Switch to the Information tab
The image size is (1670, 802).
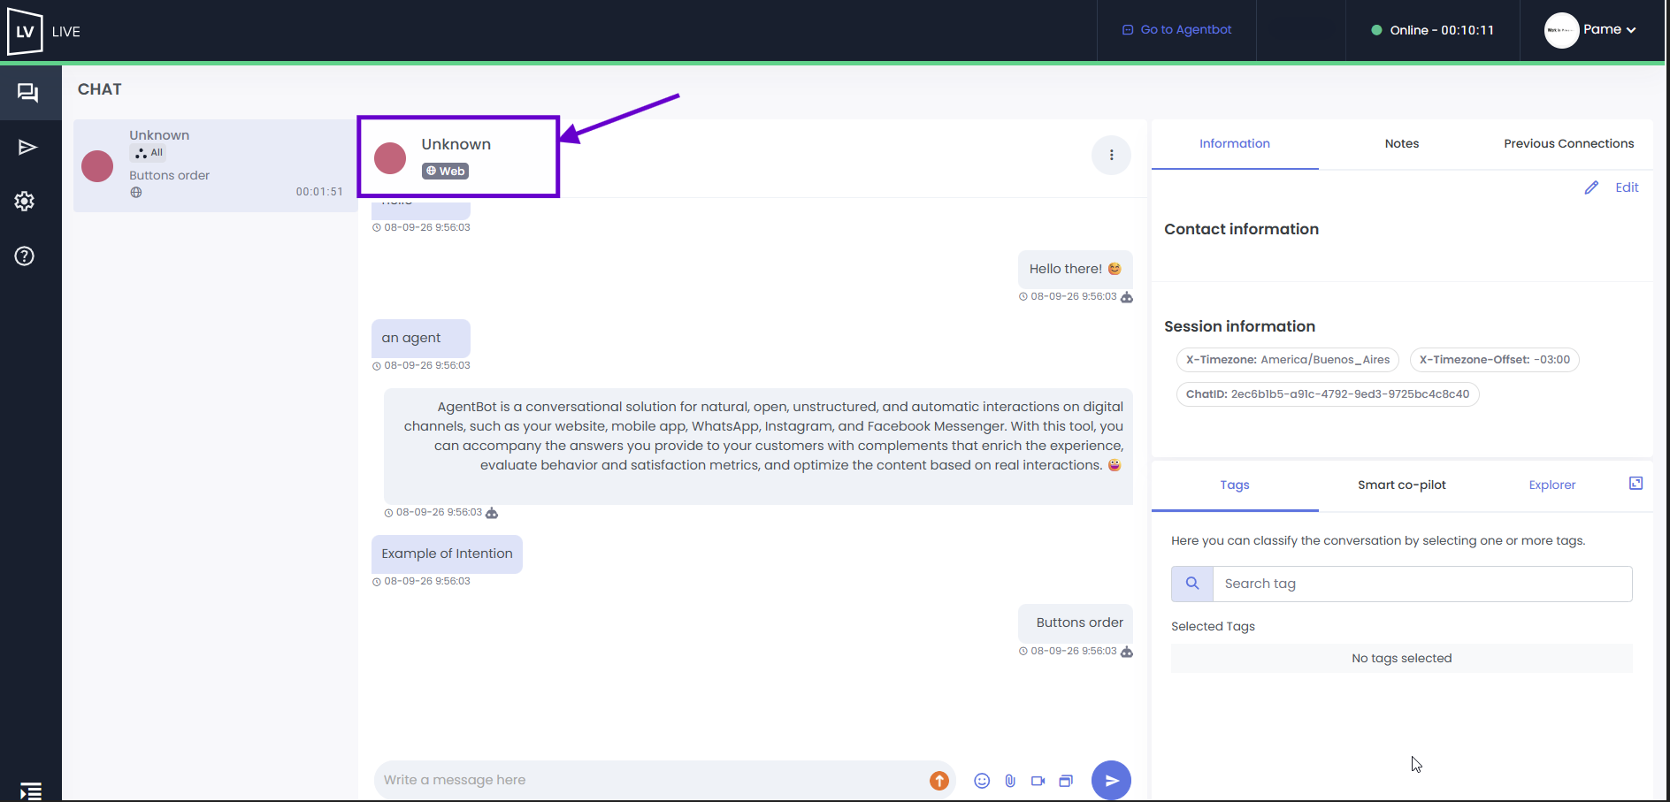(x=1235, y=143)
